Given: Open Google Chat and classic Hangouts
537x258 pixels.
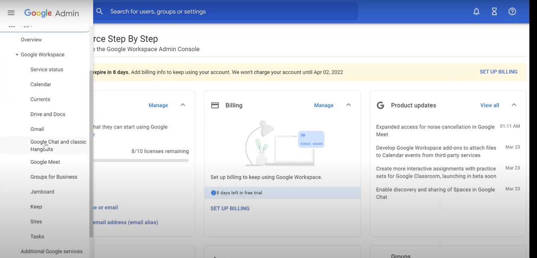Looking at the screenshot, I should [58, 146].
